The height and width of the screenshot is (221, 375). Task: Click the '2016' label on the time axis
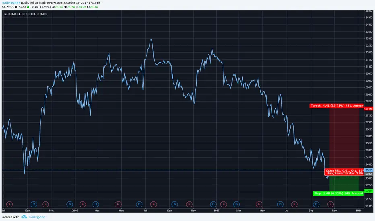pos(75,211)
